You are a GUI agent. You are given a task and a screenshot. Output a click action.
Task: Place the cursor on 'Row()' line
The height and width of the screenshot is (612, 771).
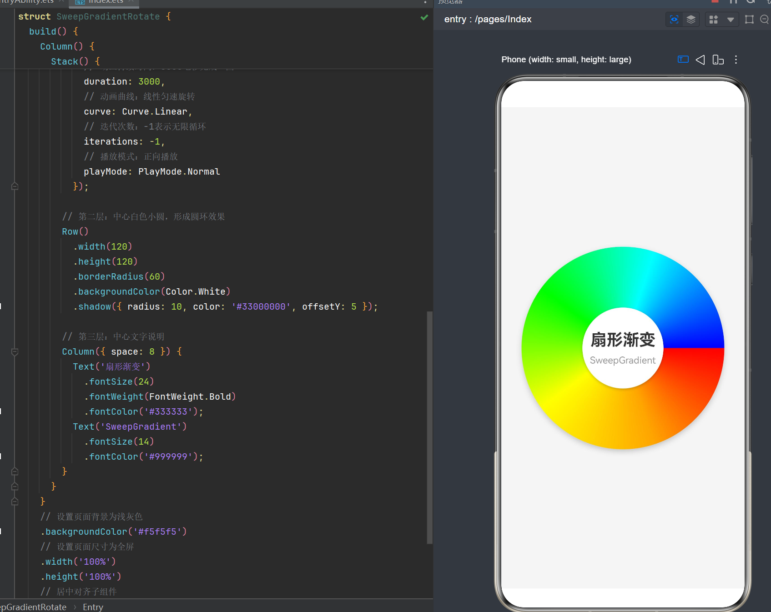[x=75, y=232]
